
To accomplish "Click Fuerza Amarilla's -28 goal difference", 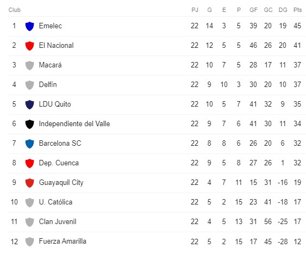I will [283, 241].
